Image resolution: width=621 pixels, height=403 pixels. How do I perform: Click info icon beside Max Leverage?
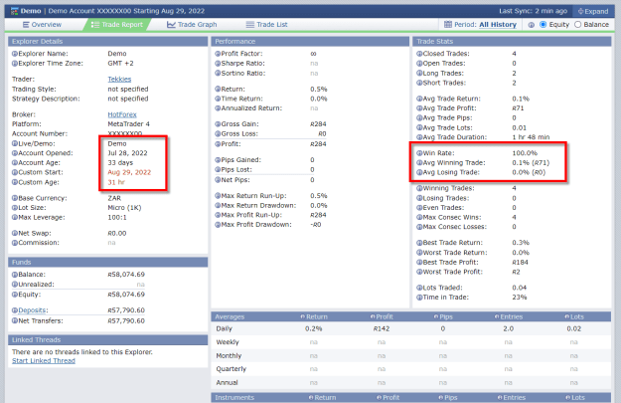(15, 217)
